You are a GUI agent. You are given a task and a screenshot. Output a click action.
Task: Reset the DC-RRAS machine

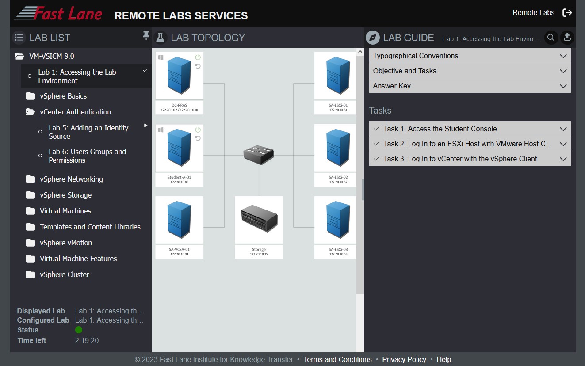[x=198, y=66]
